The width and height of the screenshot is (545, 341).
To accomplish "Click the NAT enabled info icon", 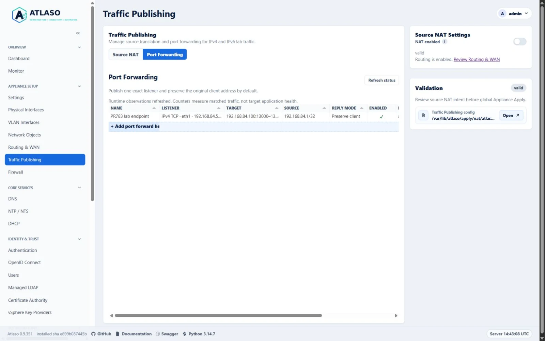I will [x=445, y=42].
